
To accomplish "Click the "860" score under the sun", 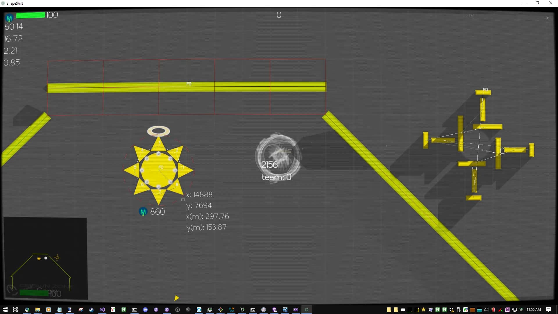I will pyautogui.click(x=158, y=212).
